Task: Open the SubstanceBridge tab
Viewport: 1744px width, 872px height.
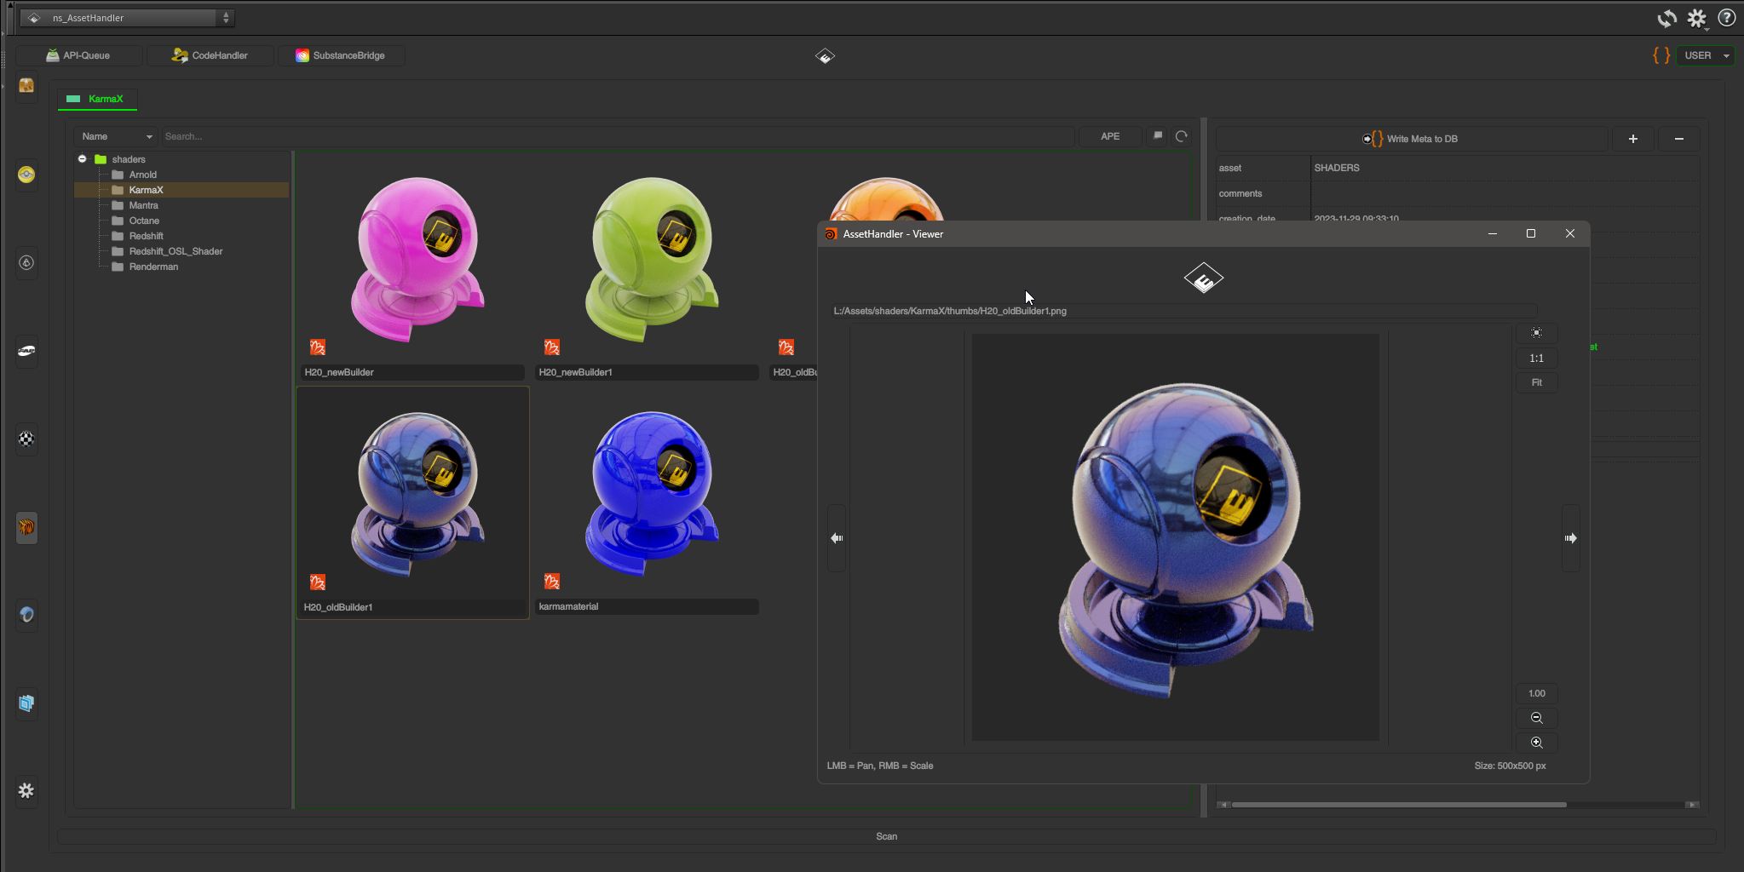Action: (341, 55)
